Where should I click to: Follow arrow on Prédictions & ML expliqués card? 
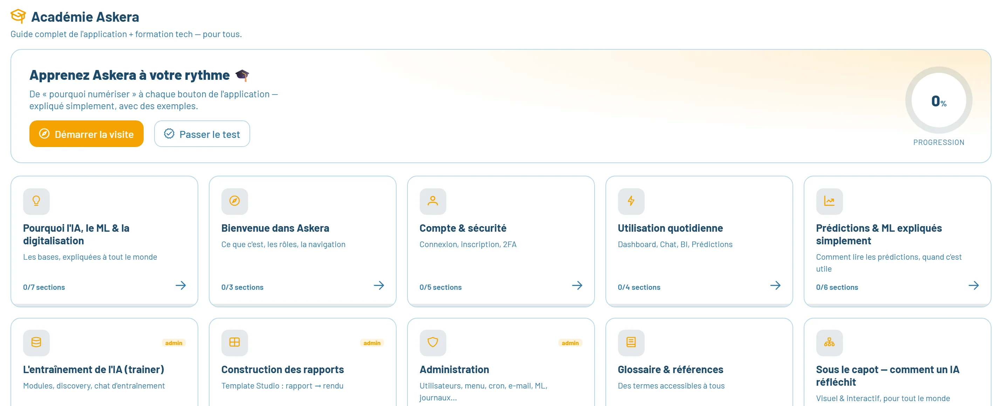pos(974,286)
